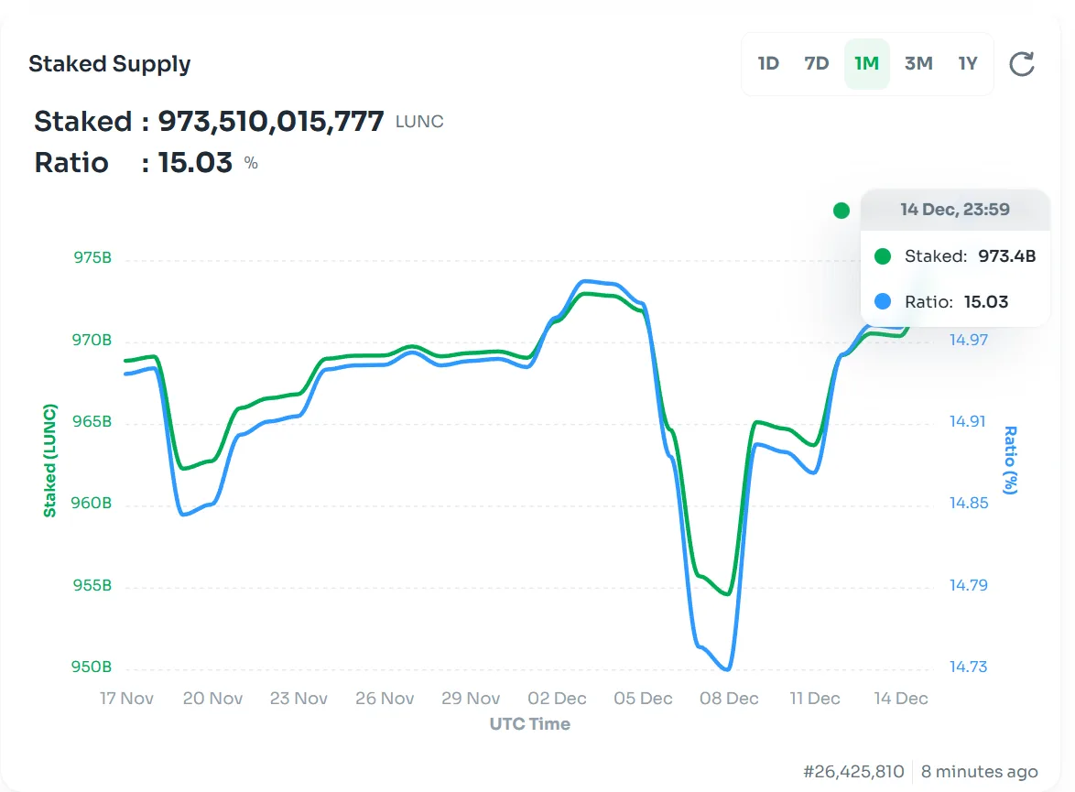
Task: Click the 15.03 ratio value in the header
Action: pos(195,163)
